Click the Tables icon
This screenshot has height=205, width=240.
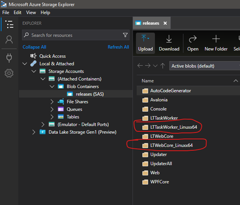click(x=61, y=117)
